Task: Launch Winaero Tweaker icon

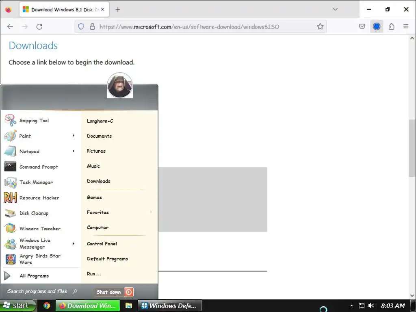Action: tap(10, 228)
